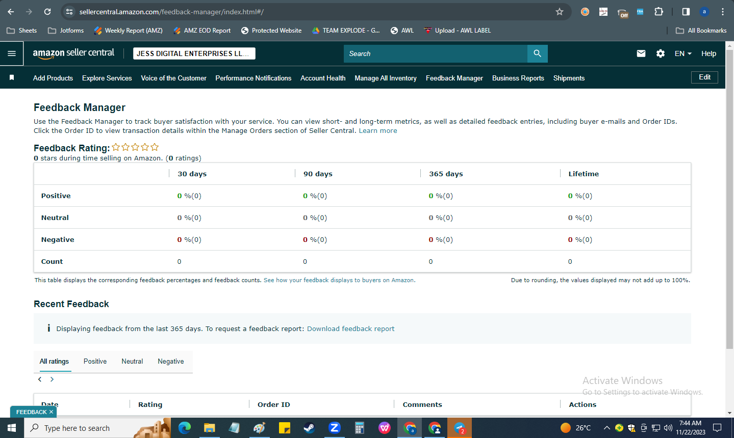The height and width of the screenshot is (438, 734).
Task: Click the Amazon Seller Central logo
Action: coord(73,53)
